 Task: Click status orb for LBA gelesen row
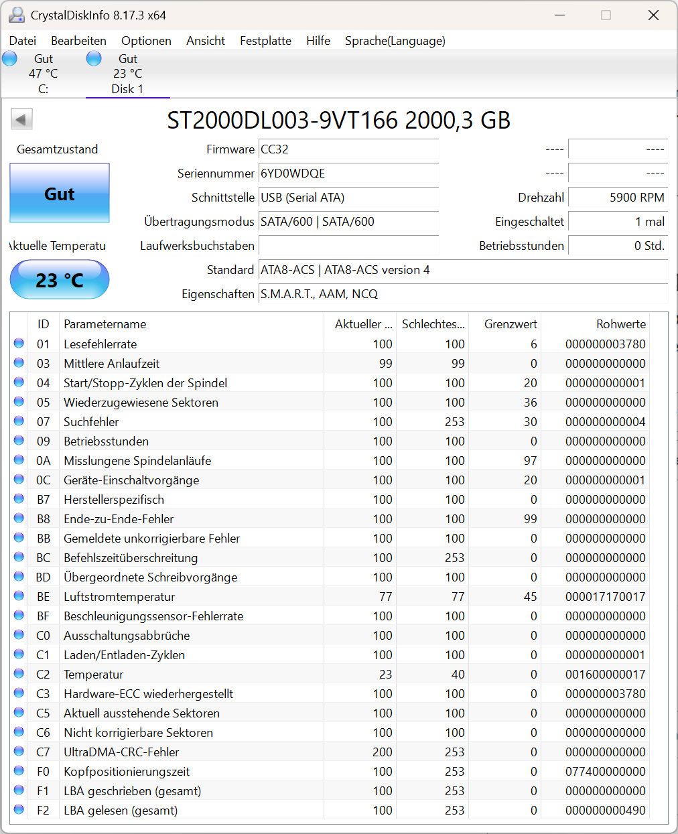coord(19,810)
